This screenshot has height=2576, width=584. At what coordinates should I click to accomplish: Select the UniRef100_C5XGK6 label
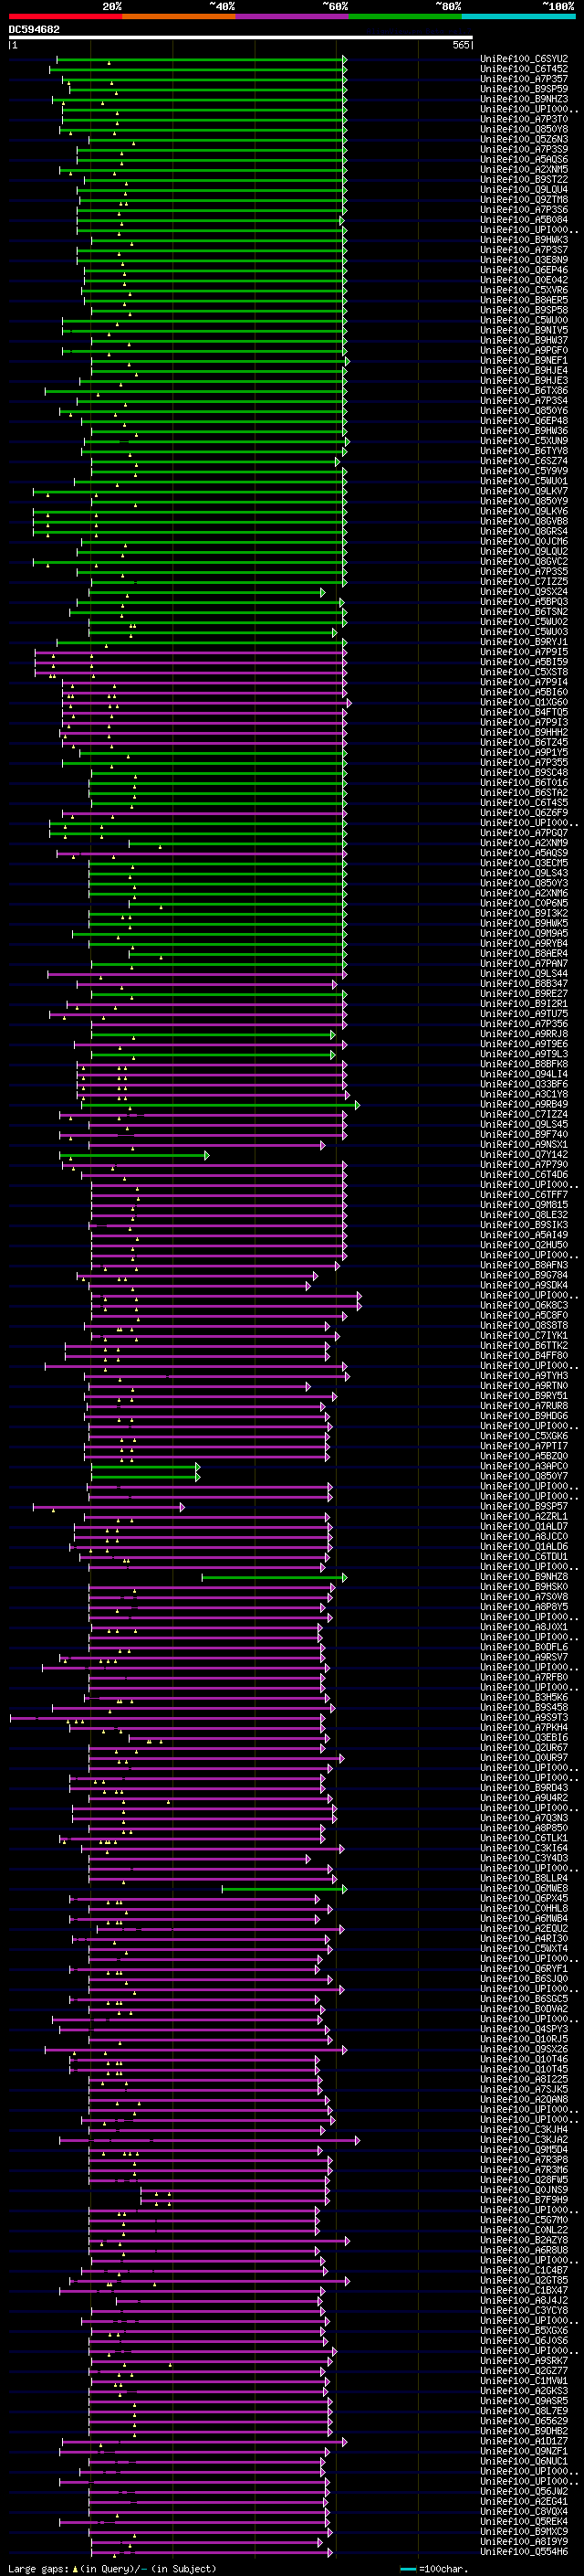pyautogui.click(x=524, y=1437)
